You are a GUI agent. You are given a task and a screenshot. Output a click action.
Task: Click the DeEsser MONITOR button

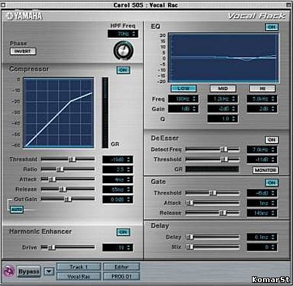(x=265, y=170)
